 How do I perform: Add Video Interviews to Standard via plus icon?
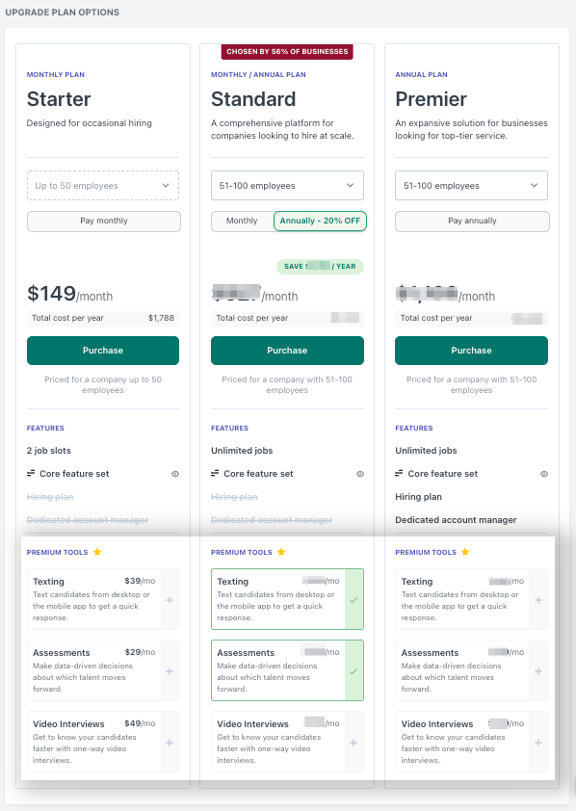pos(354,741)
